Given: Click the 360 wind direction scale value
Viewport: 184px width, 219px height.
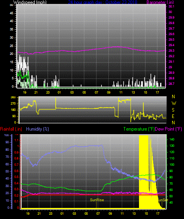Looking at the screenshot, I should (13, 97).
